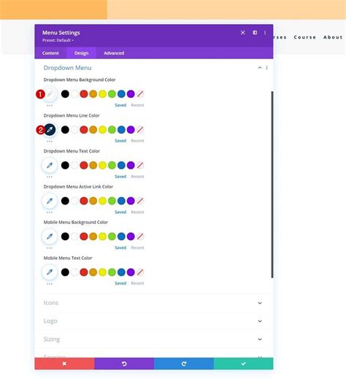Click the redo arrow in bottom bar
Viewport: 346px width, 381px height.
(184, 363)
